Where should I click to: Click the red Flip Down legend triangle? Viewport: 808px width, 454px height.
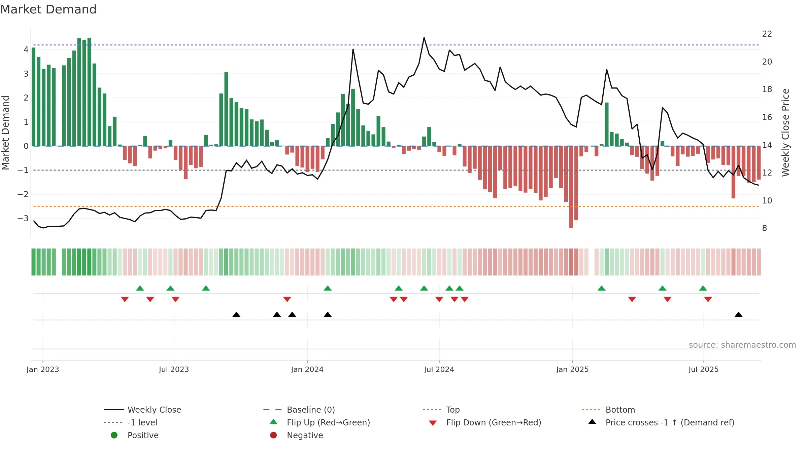tap(433, 423)
